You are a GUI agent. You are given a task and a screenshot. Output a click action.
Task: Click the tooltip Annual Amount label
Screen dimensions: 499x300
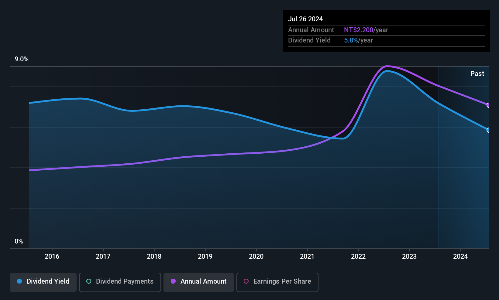(311, 30)
